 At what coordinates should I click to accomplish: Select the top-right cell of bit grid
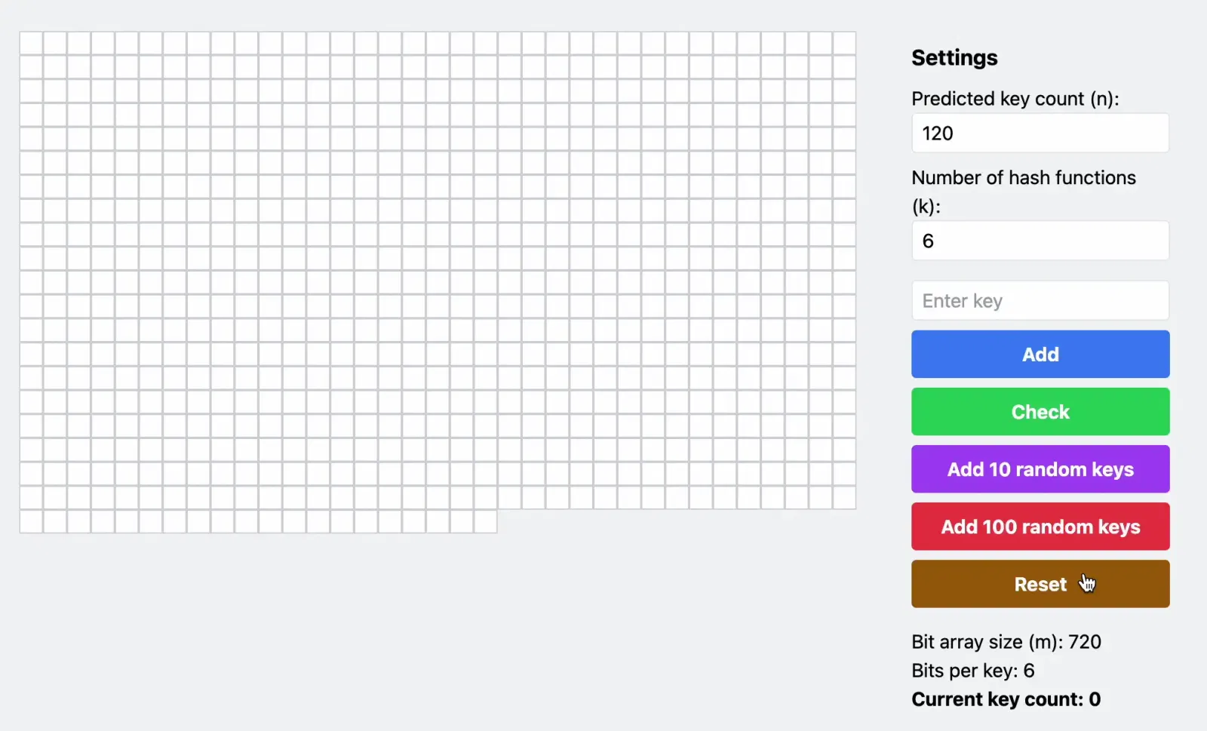[844, 43]
